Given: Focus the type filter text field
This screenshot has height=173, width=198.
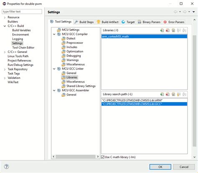Looking at the screenshot, I should point(22,12).
